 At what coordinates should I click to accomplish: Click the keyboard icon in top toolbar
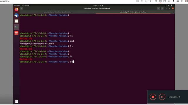point(178,1)
